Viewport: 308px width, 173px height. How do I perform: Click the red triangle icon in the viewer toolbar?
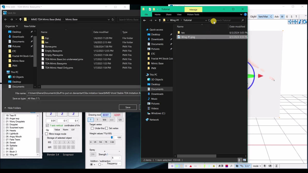191,166
